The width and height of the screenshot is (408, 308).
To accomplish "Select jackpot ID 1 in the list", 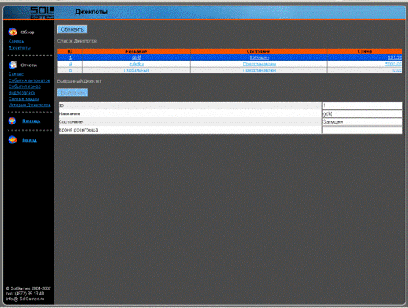I will coord(70,58).
